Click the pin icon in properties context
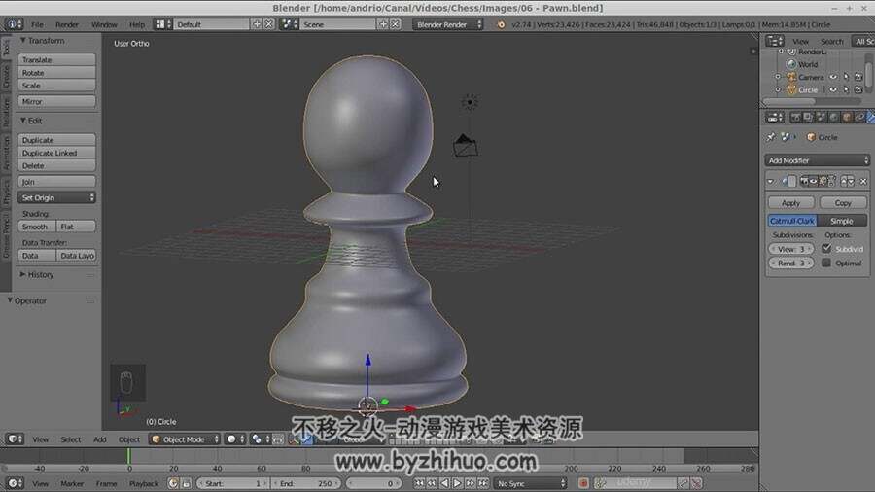The width and height of the screenshot is (875, 492). point(771,137)
